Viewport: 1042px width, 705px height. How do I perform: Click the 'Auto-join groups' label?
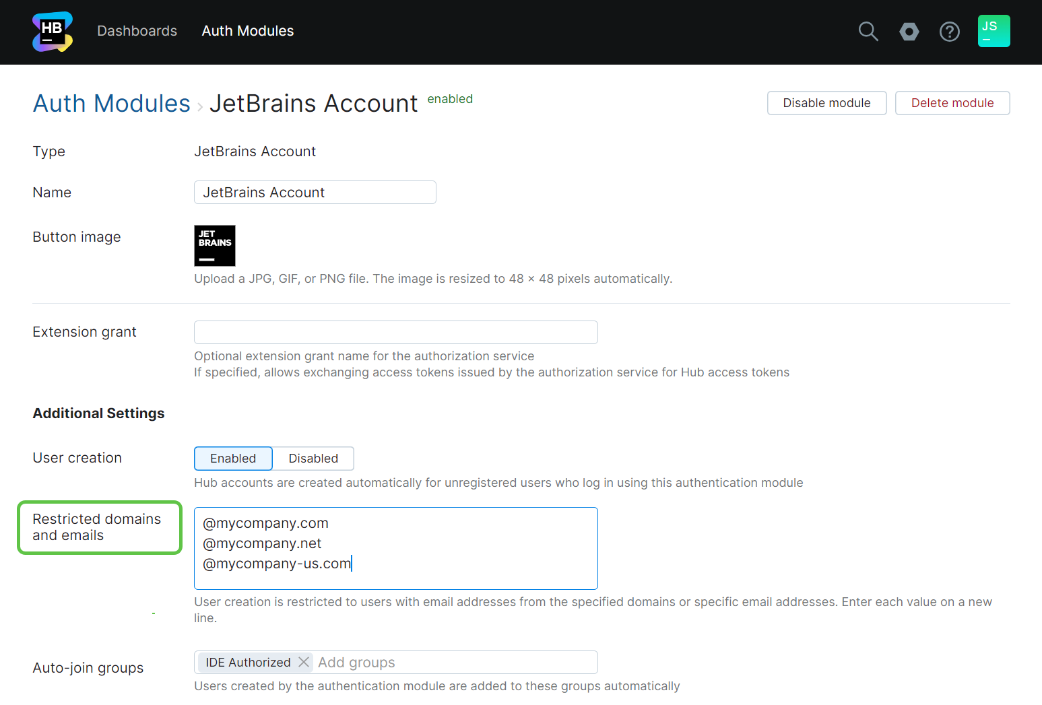88,668
